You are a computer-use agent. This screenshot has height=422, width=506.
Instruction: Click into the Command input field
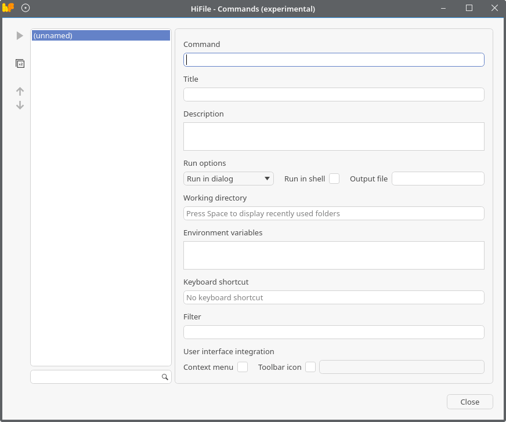click(x=334, y=60)
